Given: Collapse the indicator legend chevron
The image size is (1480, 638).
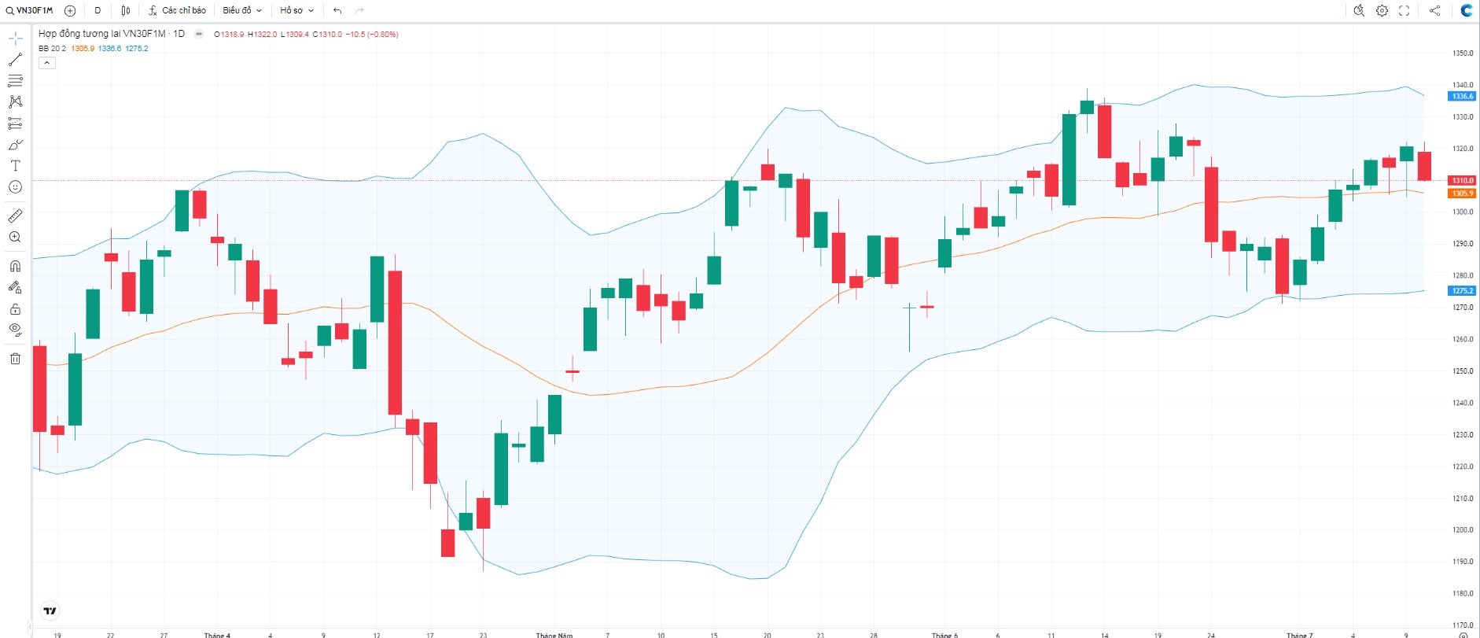Looking at the screenshot, I should (47, 63).
